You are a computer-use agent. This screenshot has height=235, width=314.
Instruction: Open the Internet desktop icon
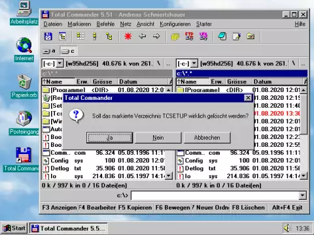(x=24, y=50)
